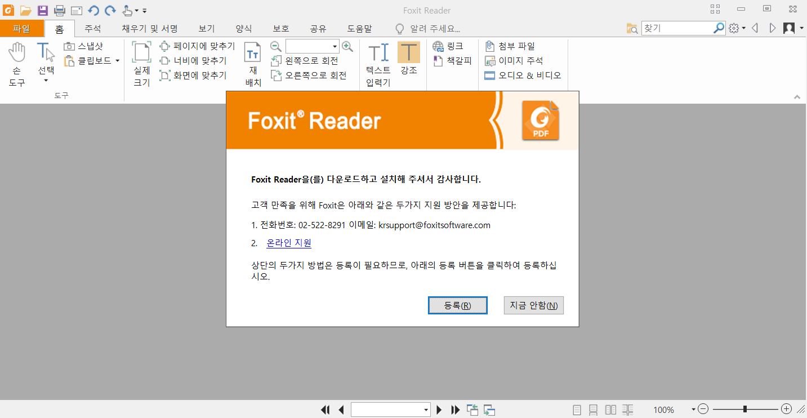Click the Redo arrow icon
The width and height of the screenshot is (807, 418).
click(x=110, y=10)
